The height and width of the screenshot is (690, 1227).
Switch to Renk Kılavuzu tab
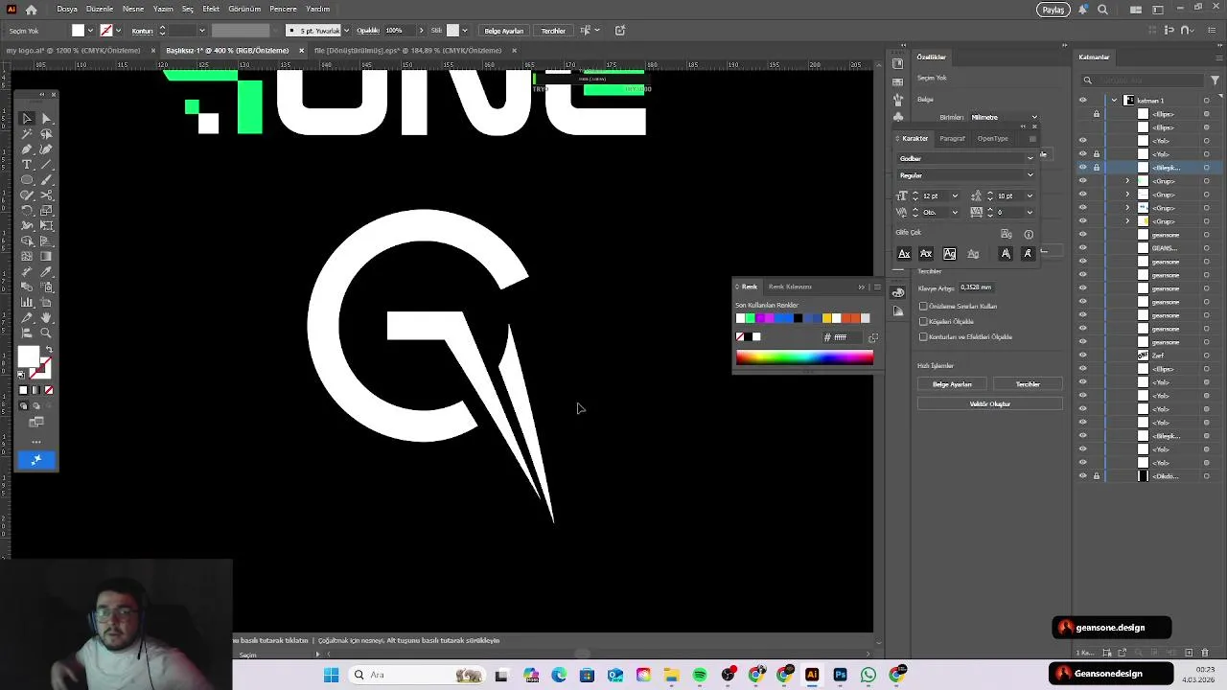coord(790,287)
